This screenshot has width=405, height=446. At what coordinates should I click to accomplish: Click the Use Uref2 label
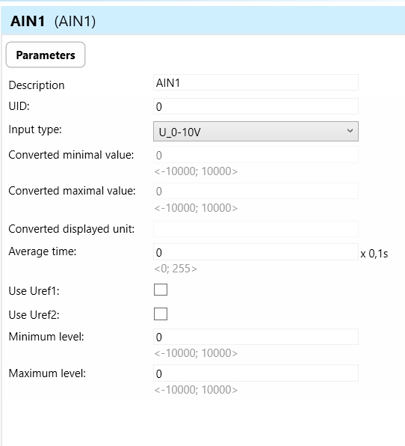(x=34, y=315)
